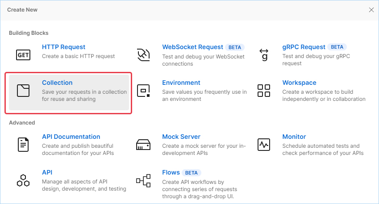This screenshot has height=204, width=379.
Task: Click the Mock Server icon
Action: coord(143,145)
